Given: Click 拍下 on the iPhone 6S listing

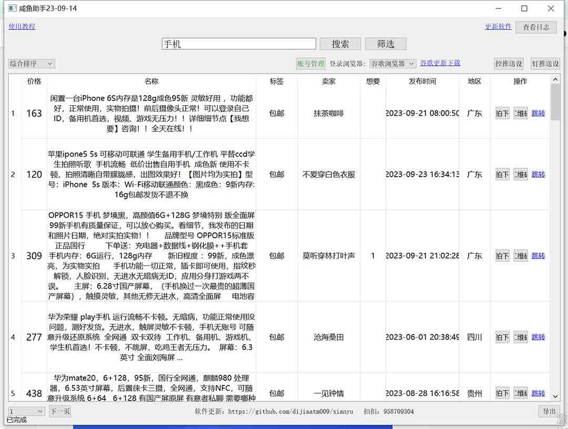Looking at the screenshot, I should [x=501, y=113].
